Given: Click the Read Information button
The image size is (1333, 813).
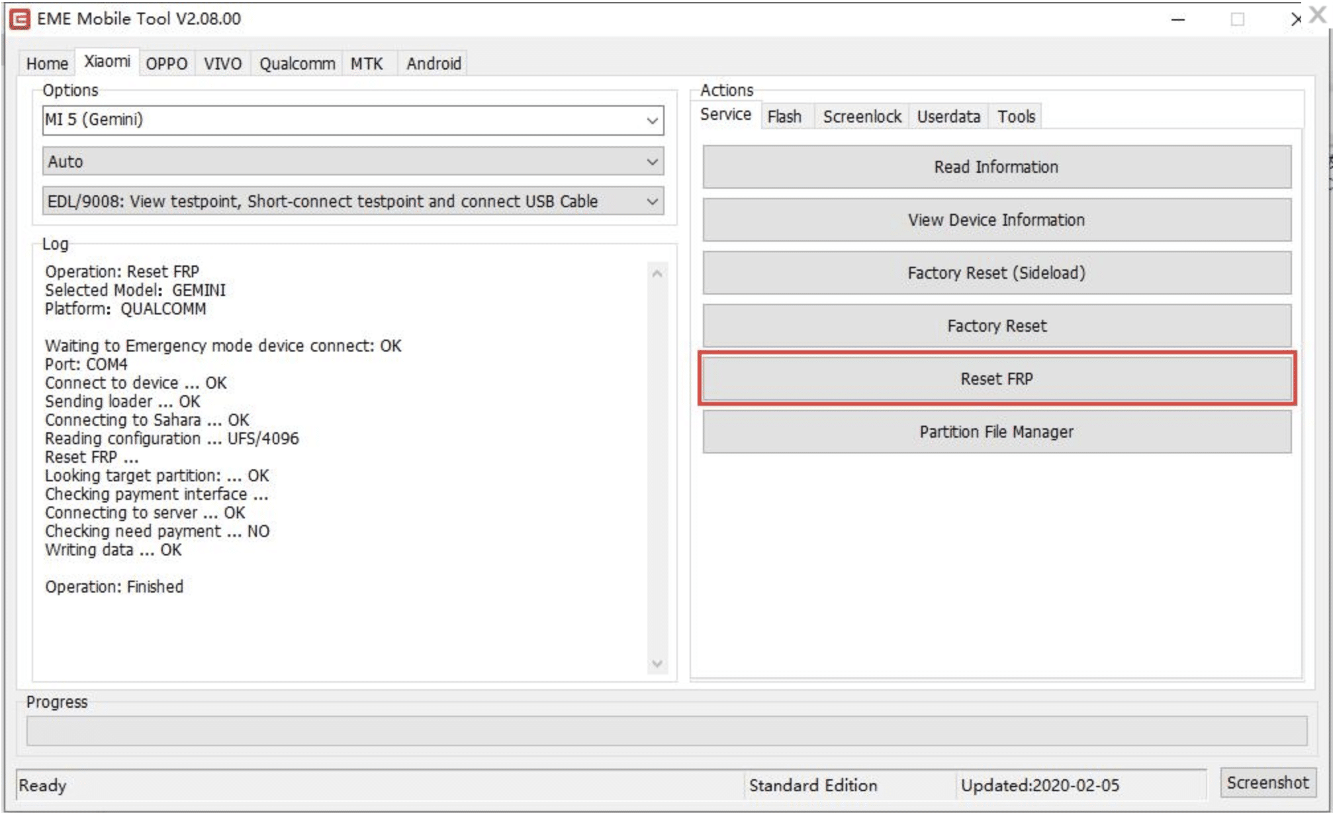Looking at the screenshot, I should [x=996, y=167].
